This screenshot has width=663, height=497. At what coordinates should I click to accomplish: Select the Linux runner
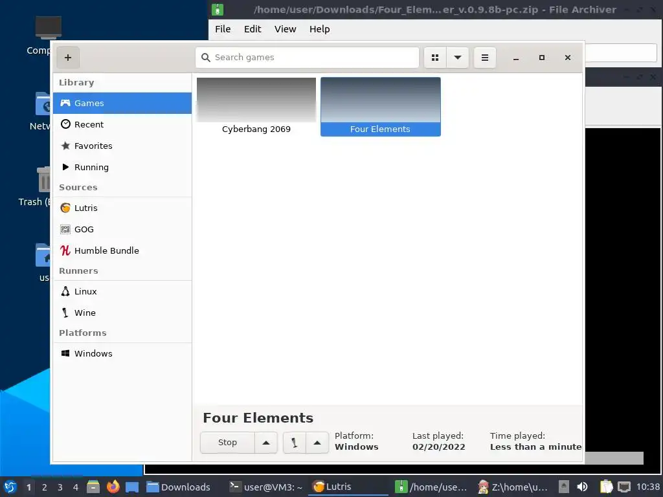click(x=122, y=292)
